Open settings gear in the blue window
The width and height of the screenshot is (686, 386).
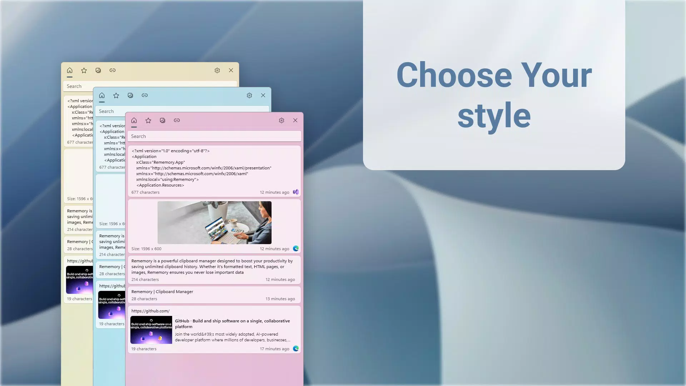coord(249,95)
